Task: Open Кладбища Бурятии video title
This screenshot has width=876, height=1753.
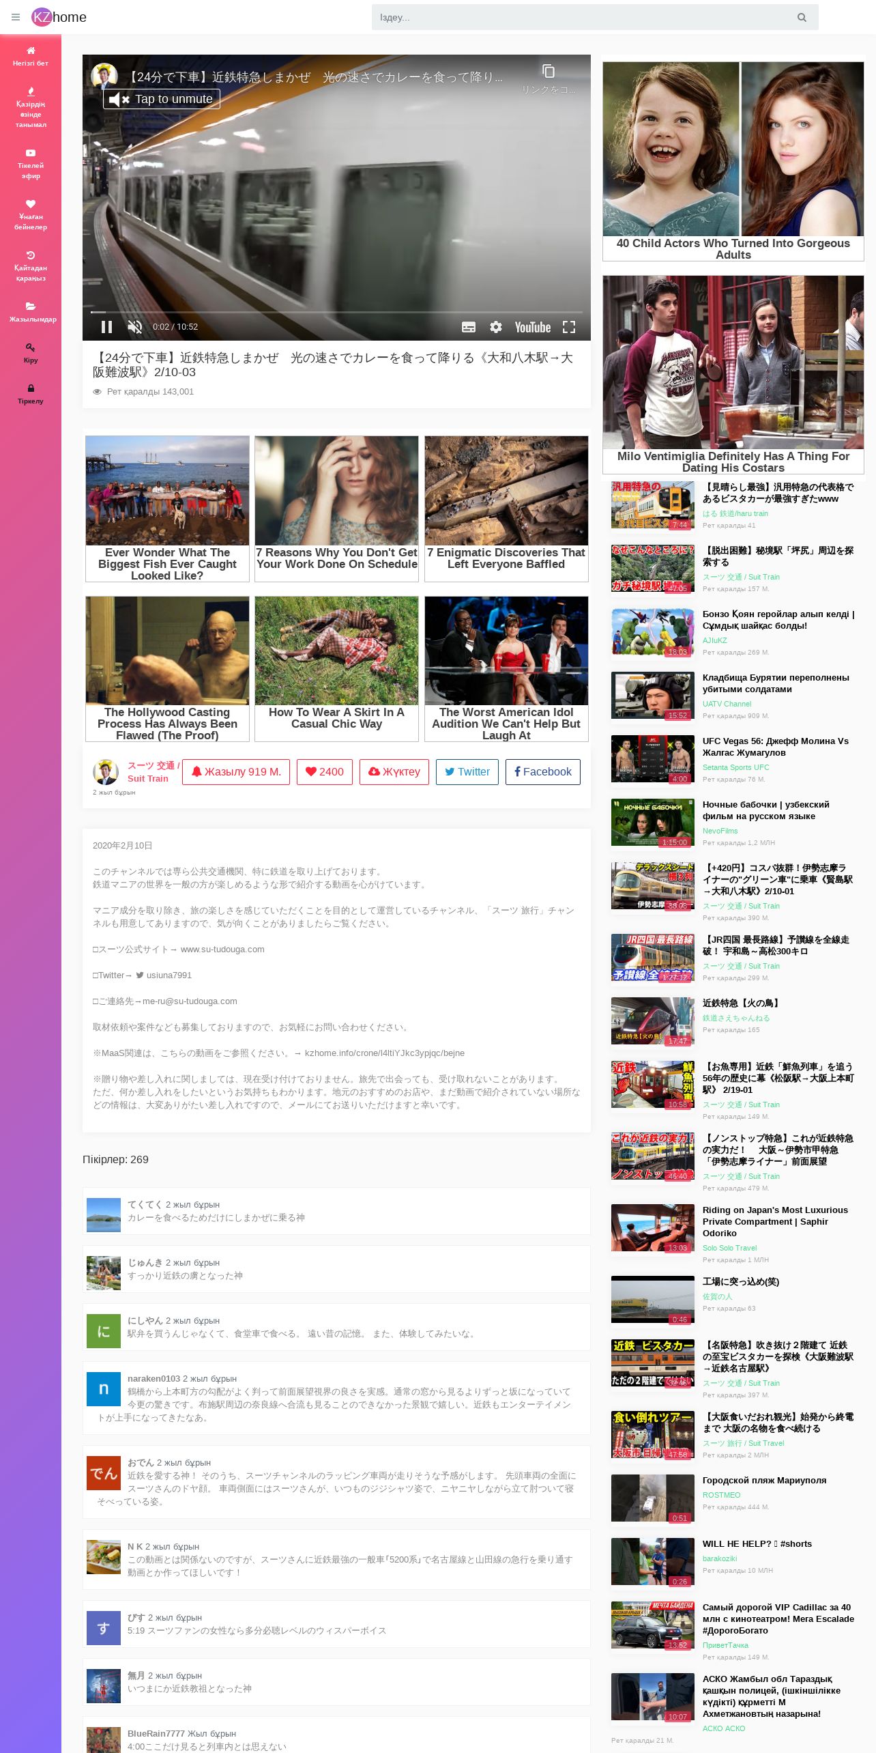Action: point(776,683)
